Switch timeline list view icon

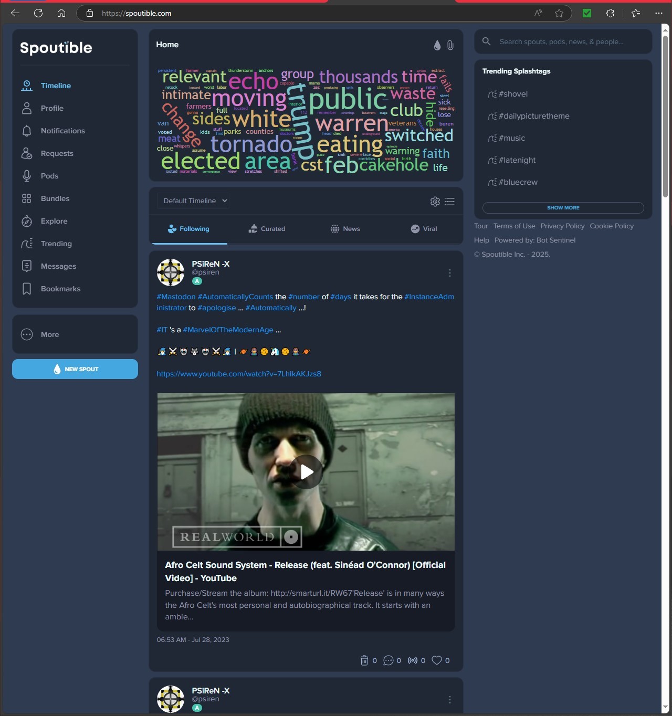450,202
